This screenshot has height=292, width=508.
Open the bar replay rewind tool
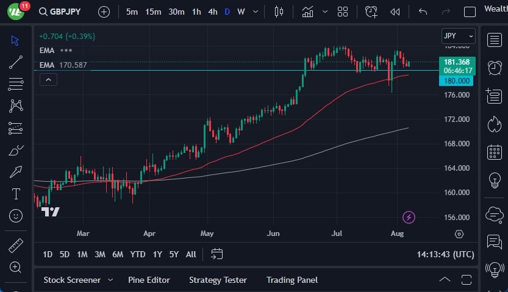395,12
